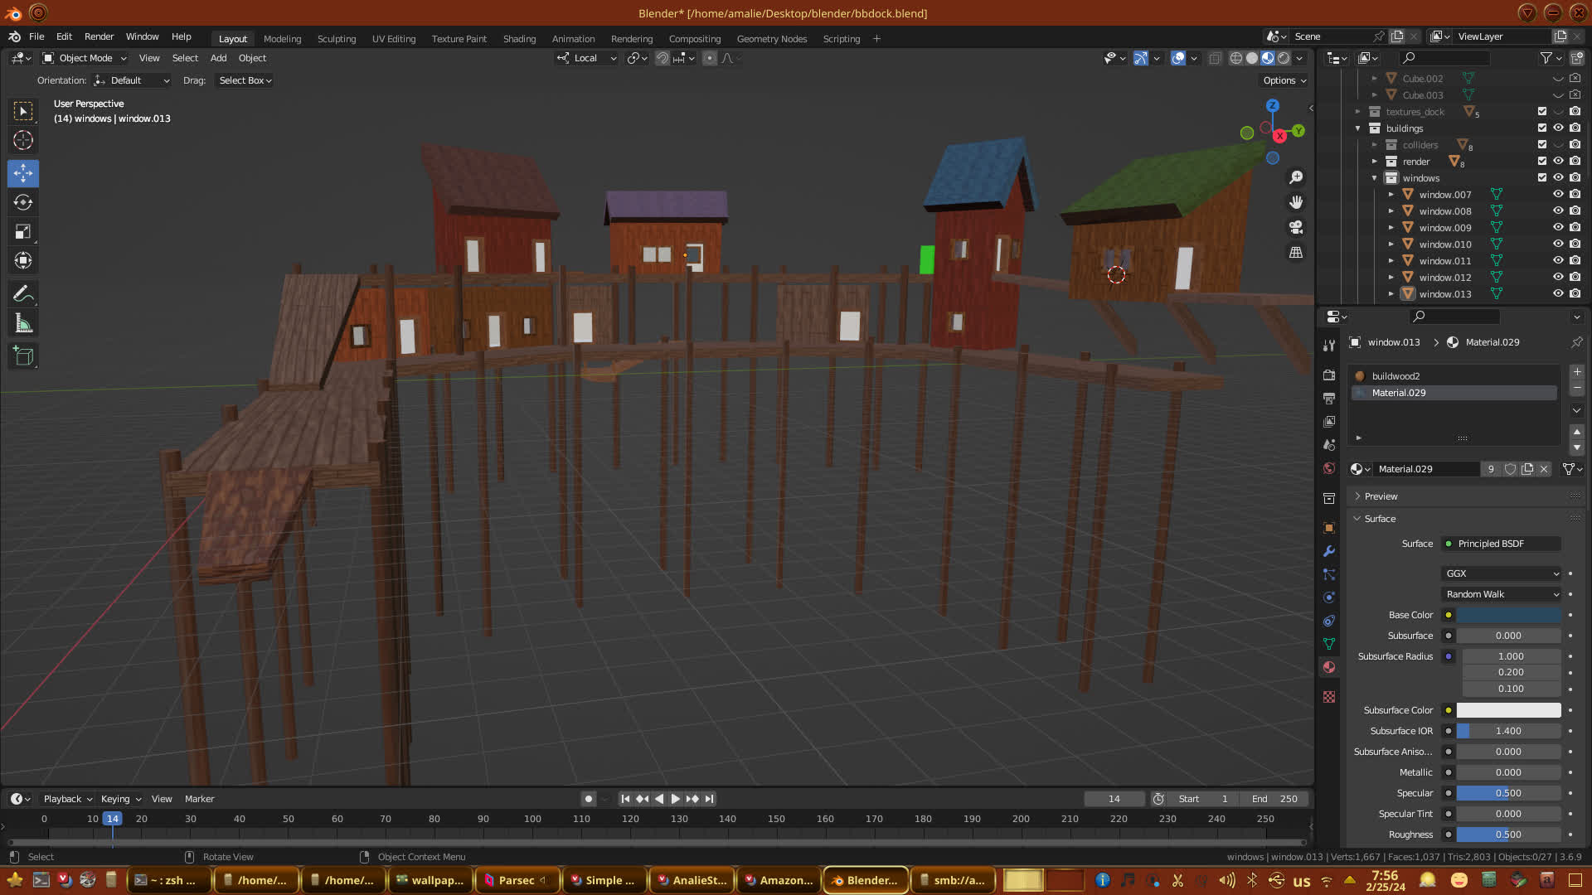The width and height of the screenshot is (1592, 895).
Task: Click the Roughness value slider
Action: coord(1508,835)
